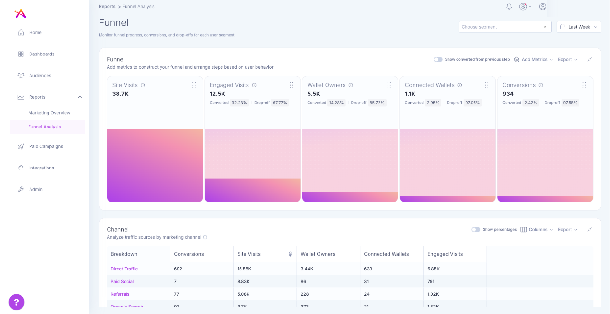This screenshot has height=314, width=610.
Task: Toggle Show percentages switch
Action: click(x=475, y=230)
